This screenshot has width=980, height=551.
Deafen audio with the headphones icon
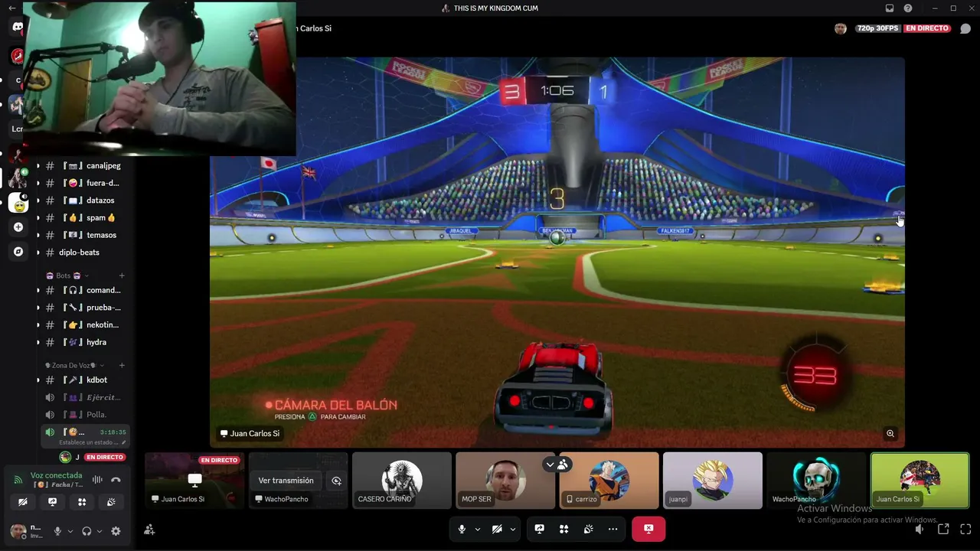click(x=87, y=531)
